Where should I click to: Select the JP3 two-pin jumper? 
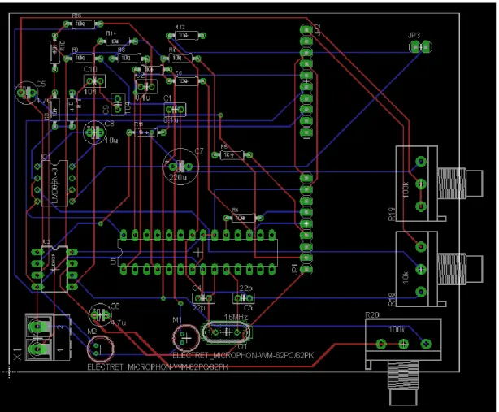pyautogui.click(x=421, y=47)
